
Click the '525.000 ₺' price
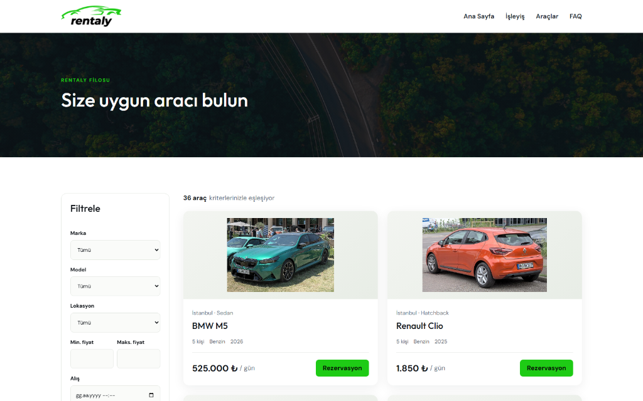[x=215, y=368]
